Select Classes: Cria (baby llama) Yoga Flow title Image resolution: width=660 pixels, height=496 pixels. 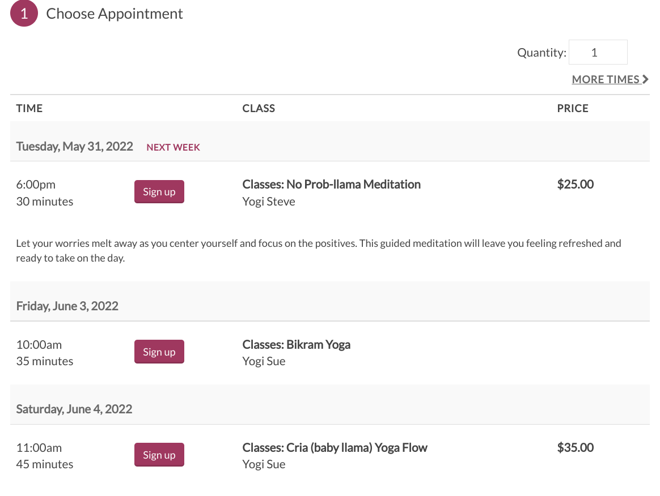pos(335,447)
